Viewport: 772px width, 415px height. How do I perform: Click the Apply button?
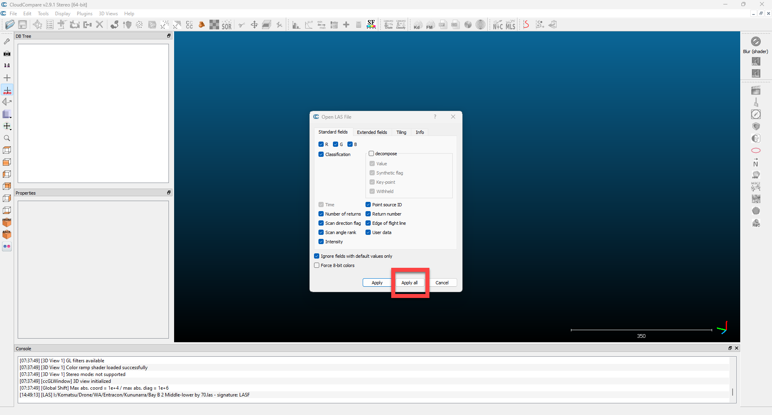click(x=377, y=283)
